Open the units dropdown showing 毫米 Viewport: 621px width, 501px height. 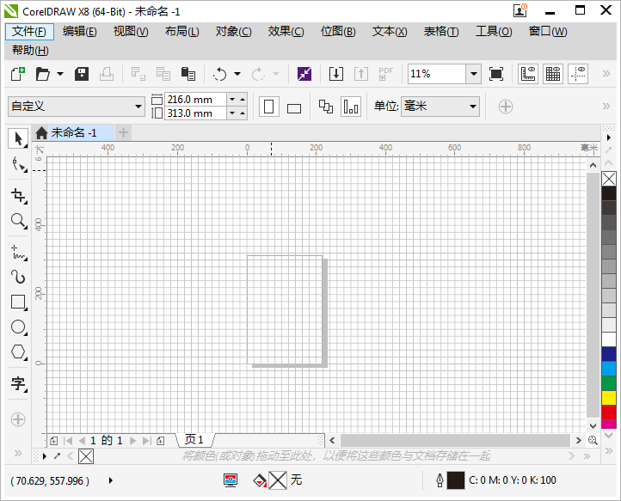tap(472, 107)
